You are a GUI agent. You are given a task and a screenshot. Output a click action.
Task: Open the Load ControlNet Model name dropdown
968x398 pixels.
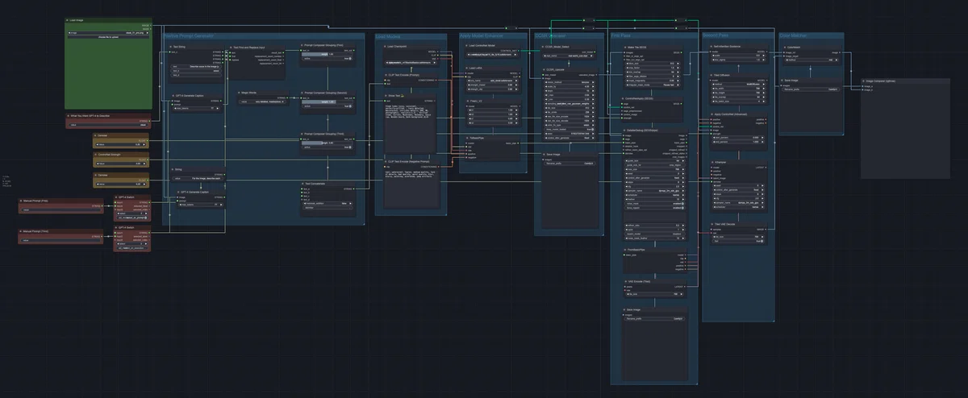pos(494,53)
